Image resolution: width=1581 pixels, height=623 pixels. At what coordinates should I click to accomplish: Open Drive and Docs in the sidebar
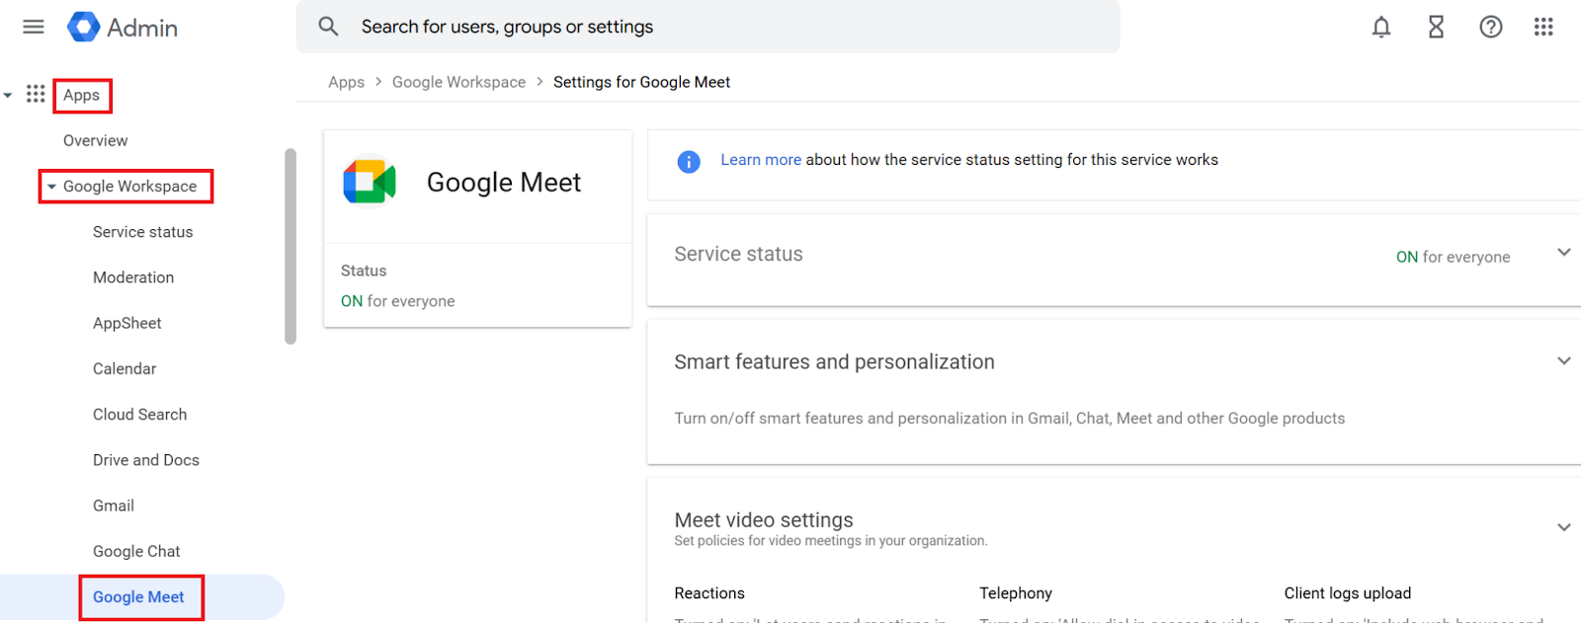click(x=146, y=460)
